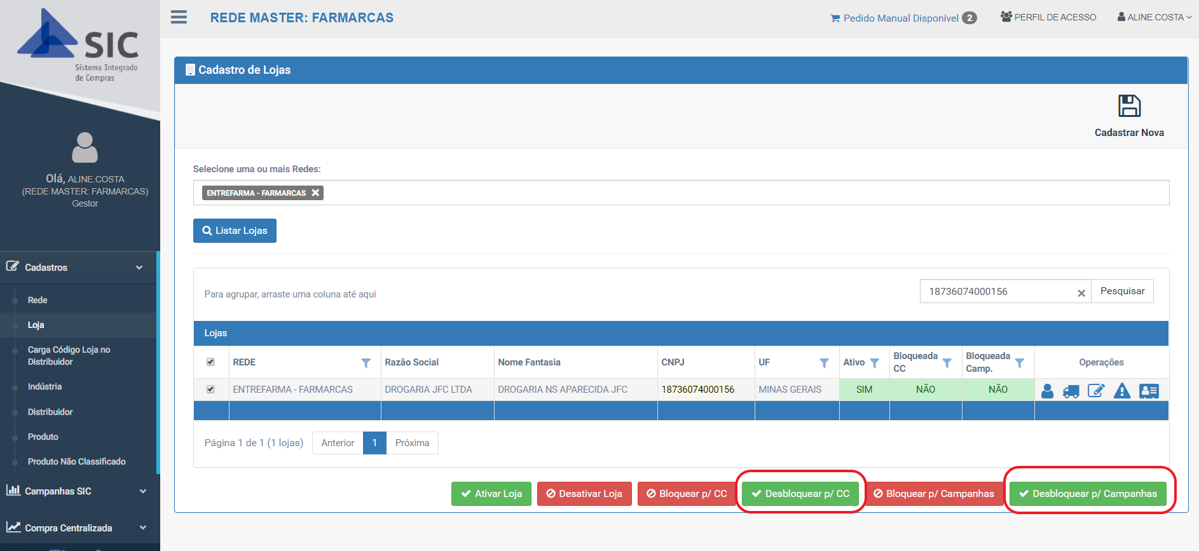The image size is (1199, 551).
Task: Clear the search field with X icon
Action: 1081,293
